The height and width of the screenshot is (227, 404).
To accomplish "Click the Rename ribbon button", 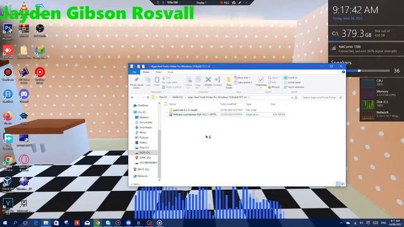I will [x=217, y=81].
